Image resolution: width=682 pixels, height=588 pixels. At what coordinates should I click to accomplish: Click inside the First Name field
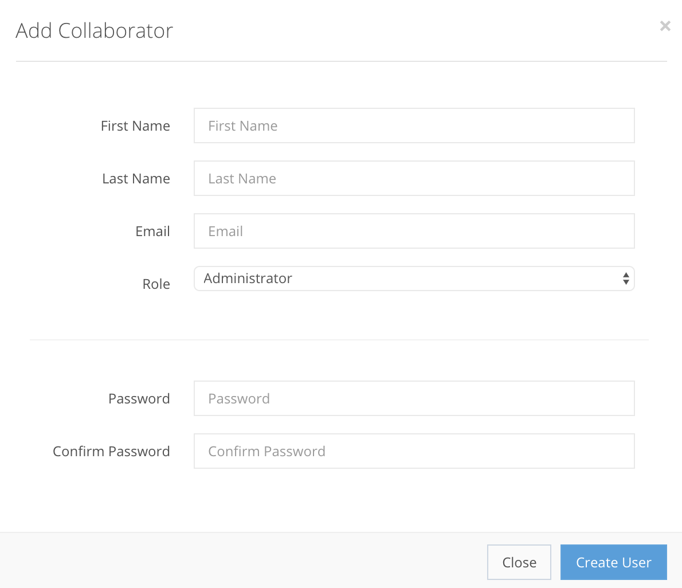point(414,126)
